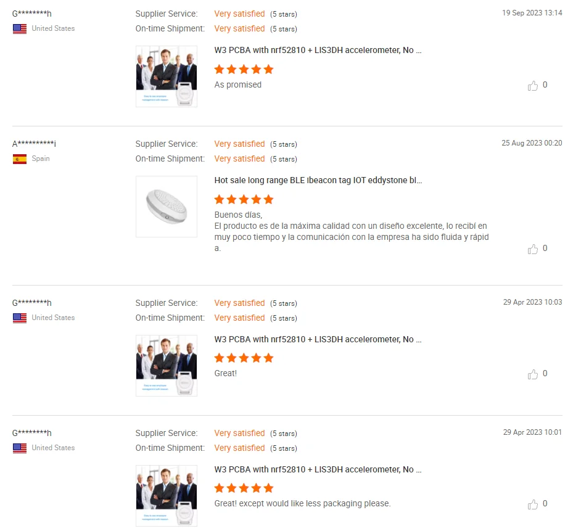Click the white beacon tag product thumbnail

click(167, 207)
